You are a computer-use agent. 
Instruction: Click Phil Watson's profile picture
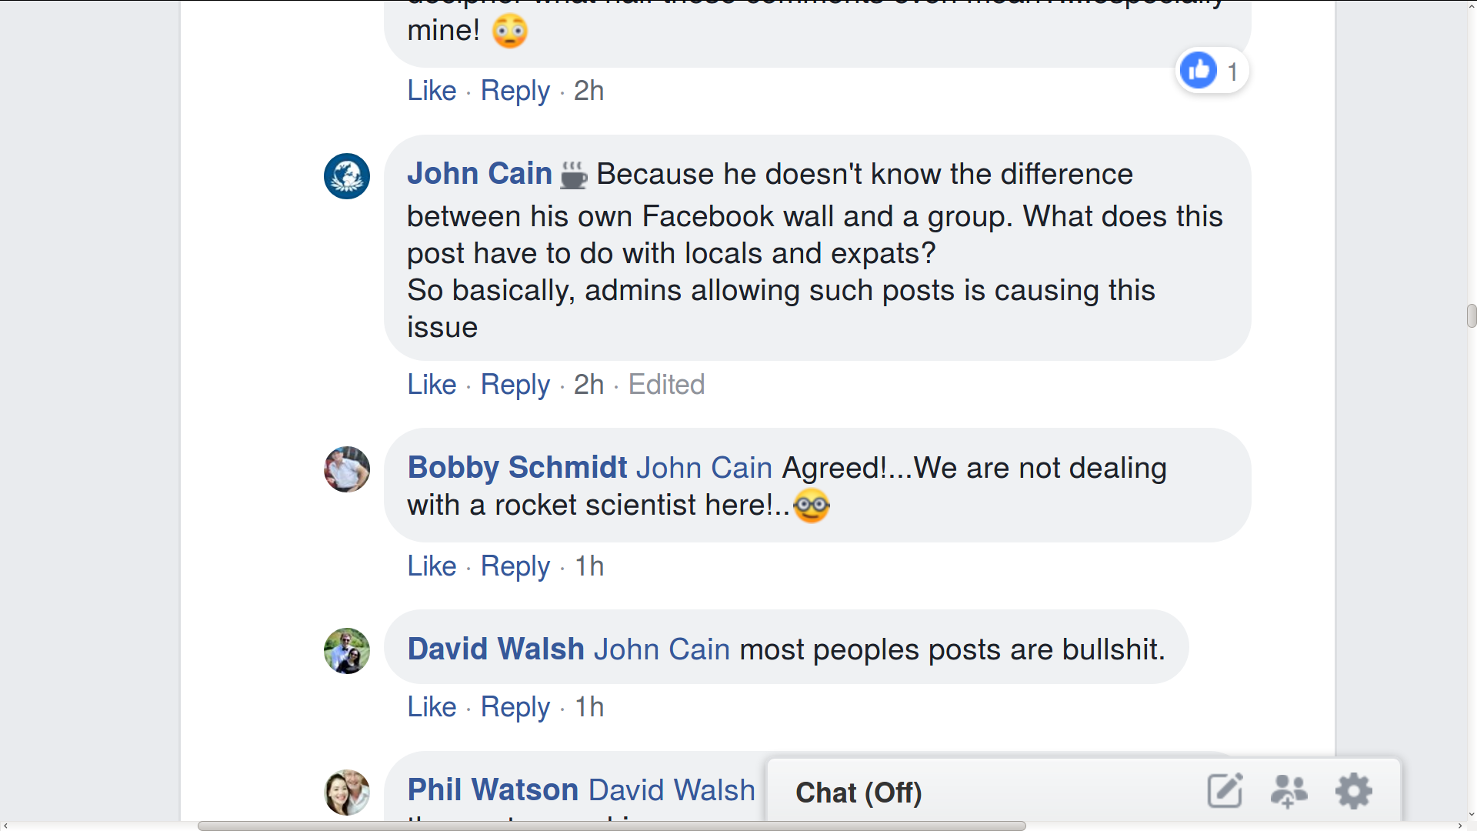(x=347, y=792)
